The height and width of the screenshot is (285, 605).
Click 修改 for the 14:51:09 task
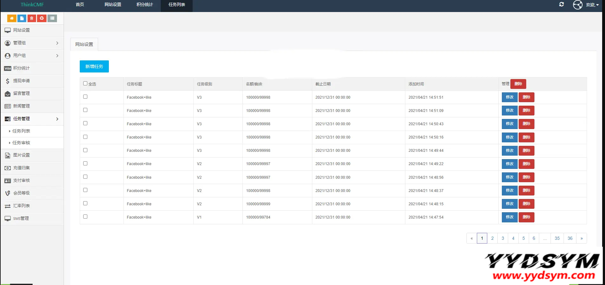509,110
